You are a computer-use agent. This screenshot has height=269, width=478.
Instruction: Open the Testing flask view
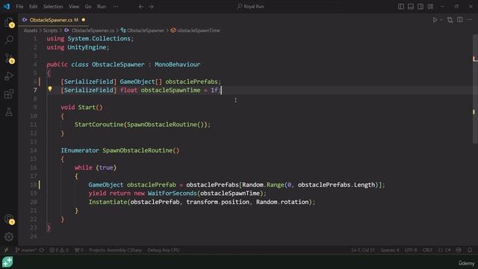pyautogui.click(x=9, y=112)
